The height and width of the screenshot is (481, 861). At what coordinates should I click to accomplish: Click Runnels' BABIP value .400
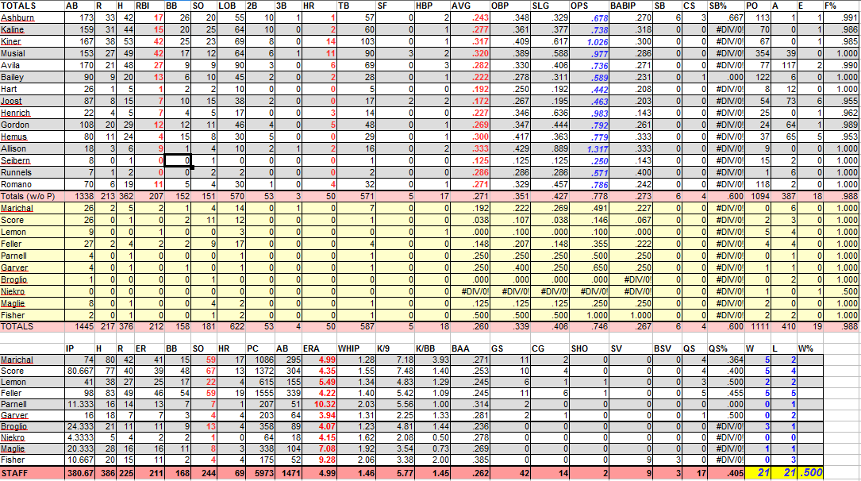pyautogui.click(x=632, y=172)
